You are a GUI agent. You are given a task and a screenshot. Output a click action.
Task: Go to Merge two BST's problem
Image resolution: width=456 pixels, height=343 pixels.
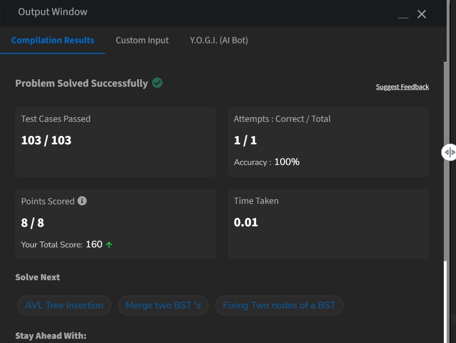tap(163, 306)
